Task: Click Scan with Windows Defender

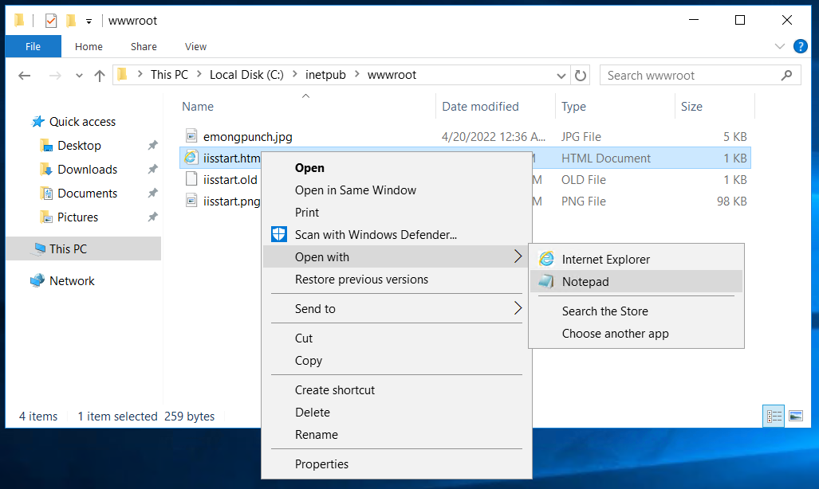Action: [x=396, y=235]
